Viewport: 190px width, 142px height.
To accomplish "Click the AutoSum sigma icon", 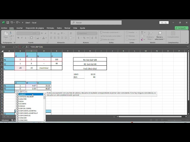I will [x=142, y=32].
